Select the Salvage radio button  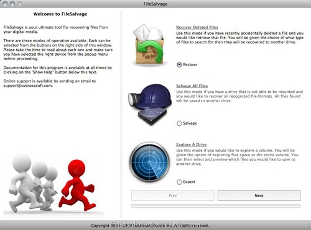(179, 123)
